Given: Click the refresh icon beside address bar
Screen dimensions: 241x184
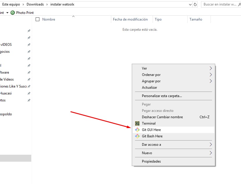Looking at the screenshot, I should point(195,4).
